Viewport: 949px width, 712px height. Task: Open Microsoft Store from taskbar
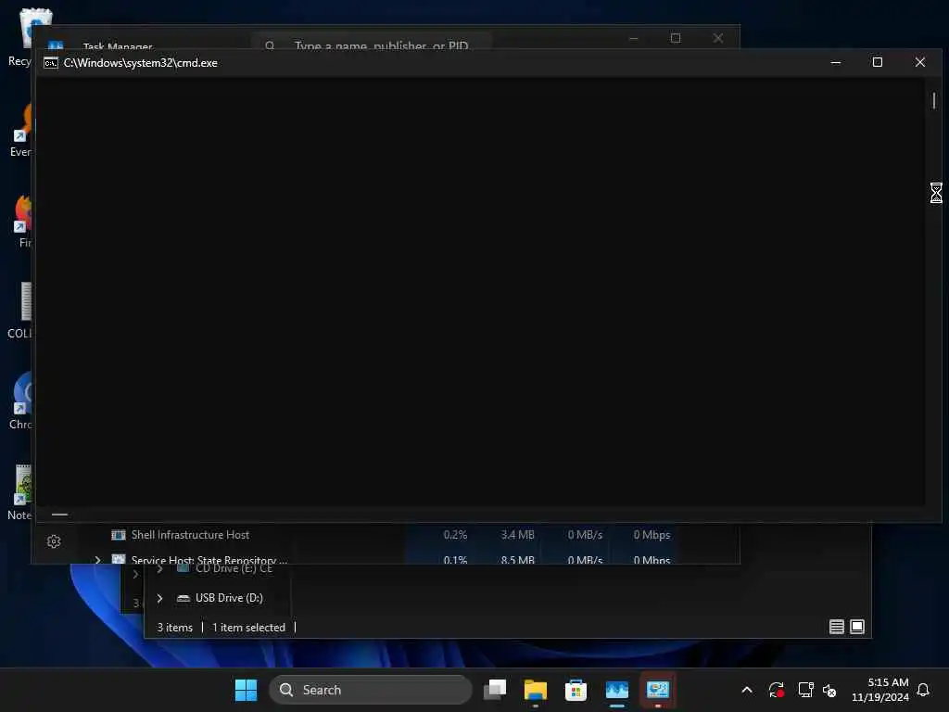[x=576, y=690]
